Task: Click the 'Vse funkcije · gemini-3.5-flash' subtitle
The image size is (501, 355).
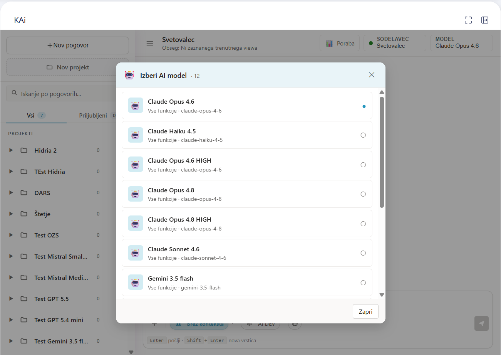Action: point(184,288)
